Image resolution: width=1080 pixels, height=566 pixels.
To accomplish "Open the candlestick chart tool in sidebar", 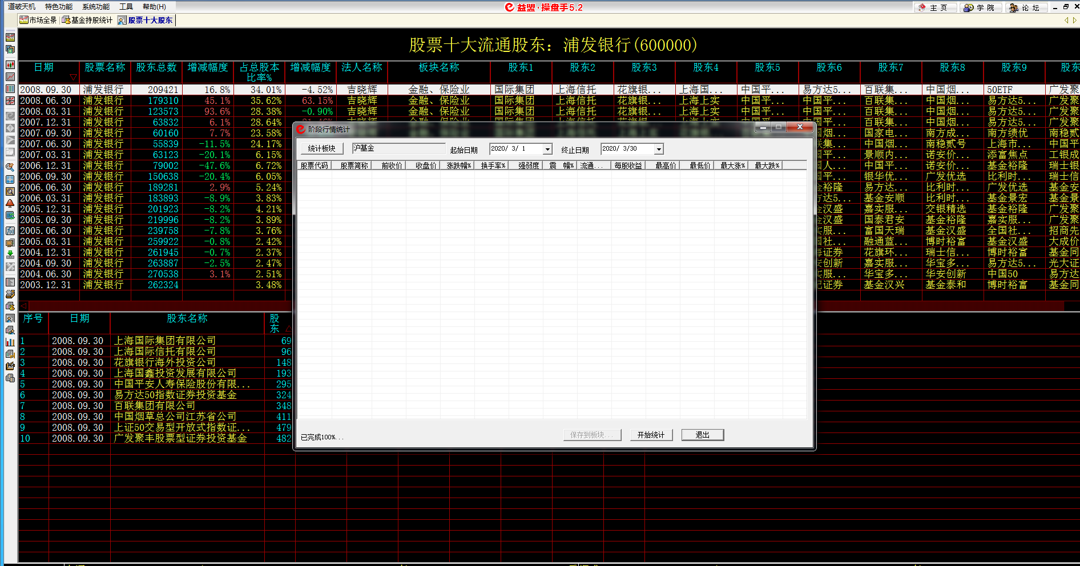I will pyautogui.click(x=10, y=64).
